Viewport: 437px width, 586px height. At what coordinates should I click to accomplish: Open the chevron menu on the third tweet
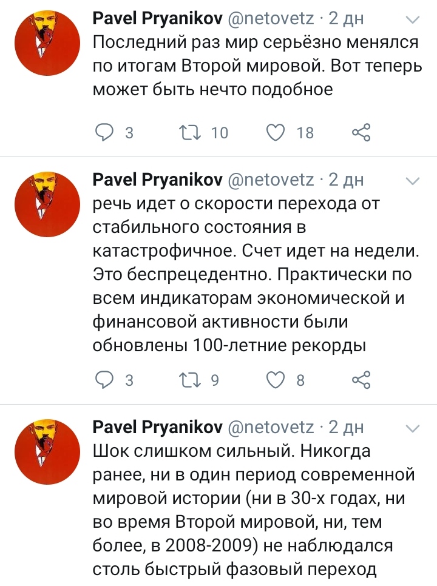pyautogui.click(x=413, y=428)
